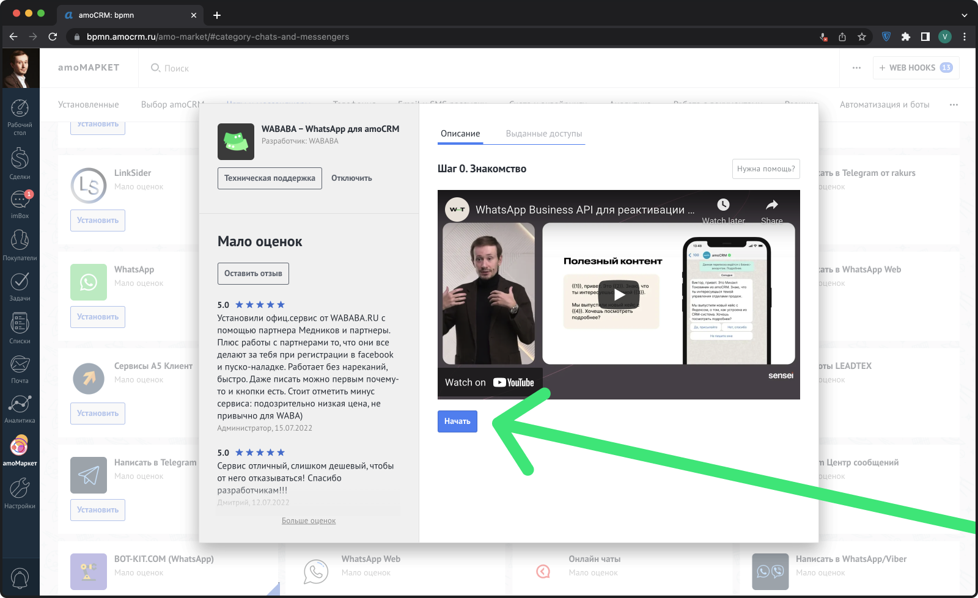Click the notifications bell icon
Image resolution: width=978 pixels, height=598 pixels.
click(20, 577)
